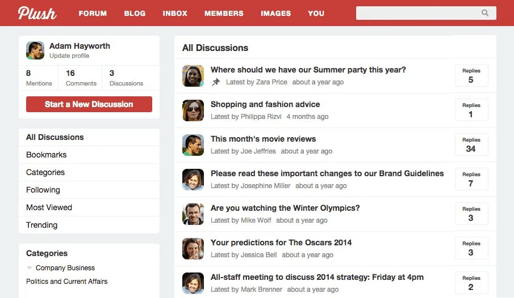
Task: Click the Plush logo
Action: 37,13
